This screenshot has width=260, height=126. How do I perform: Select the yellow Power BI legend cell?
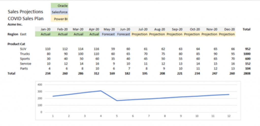pos(59,19)
